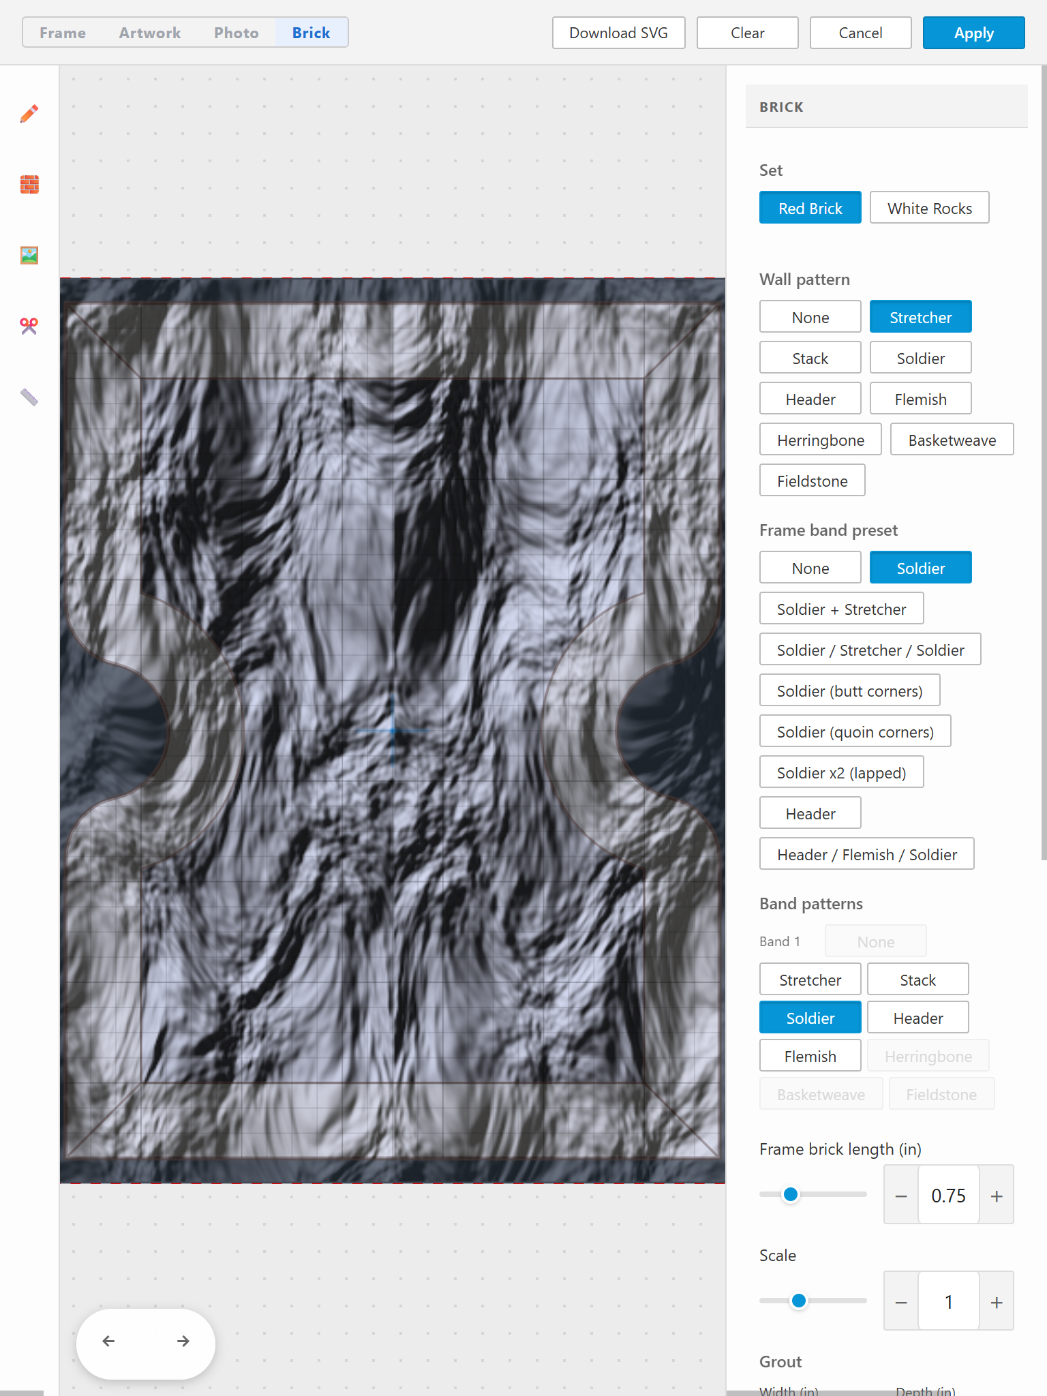
Task: Set wall pattern to Herringbone
Action: click(x=821, y=440)
